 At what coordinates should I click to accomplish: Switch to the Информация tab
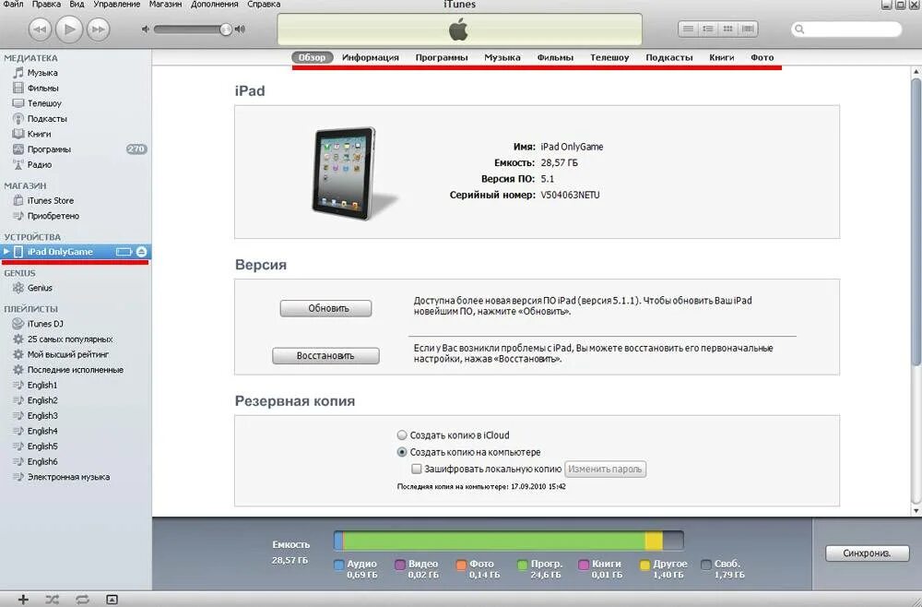coord(371,57)
